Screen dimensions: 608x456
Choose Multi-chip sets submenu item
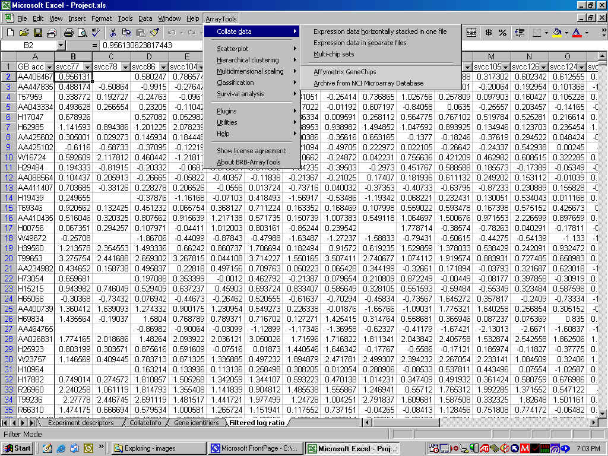coord(381,54)
